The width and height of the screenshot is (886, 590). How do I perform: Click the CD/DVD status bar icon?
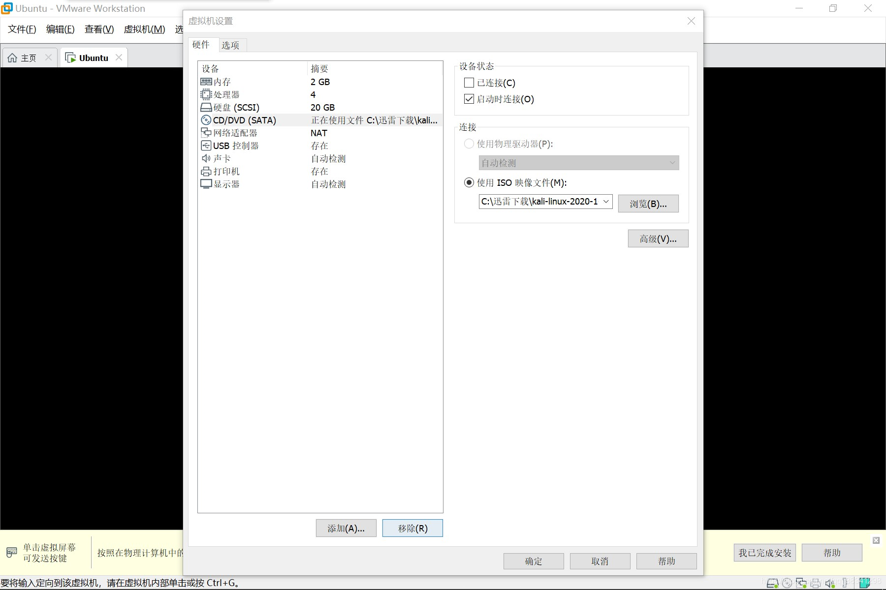coord(787,583)
